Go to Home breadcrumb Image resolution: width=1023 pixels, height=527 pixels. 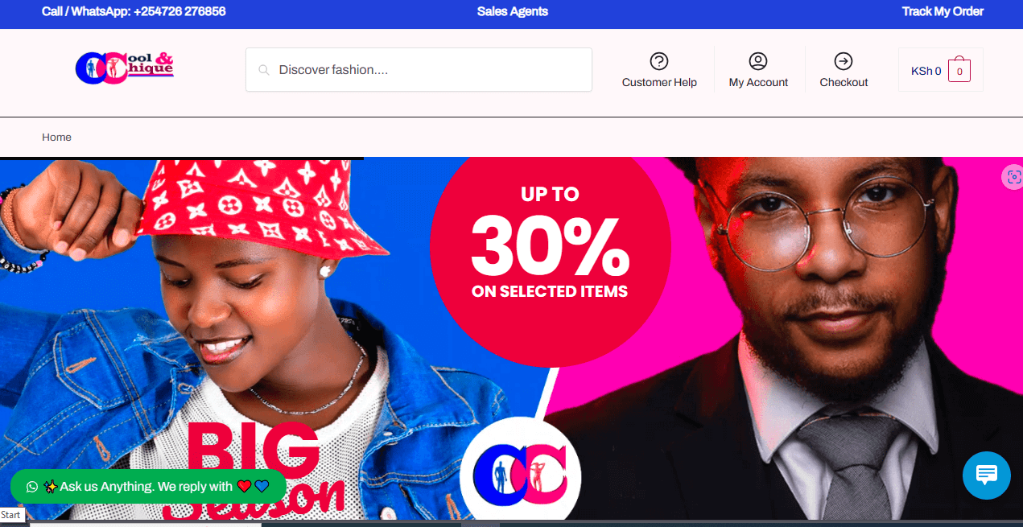[x=56, y=138]
